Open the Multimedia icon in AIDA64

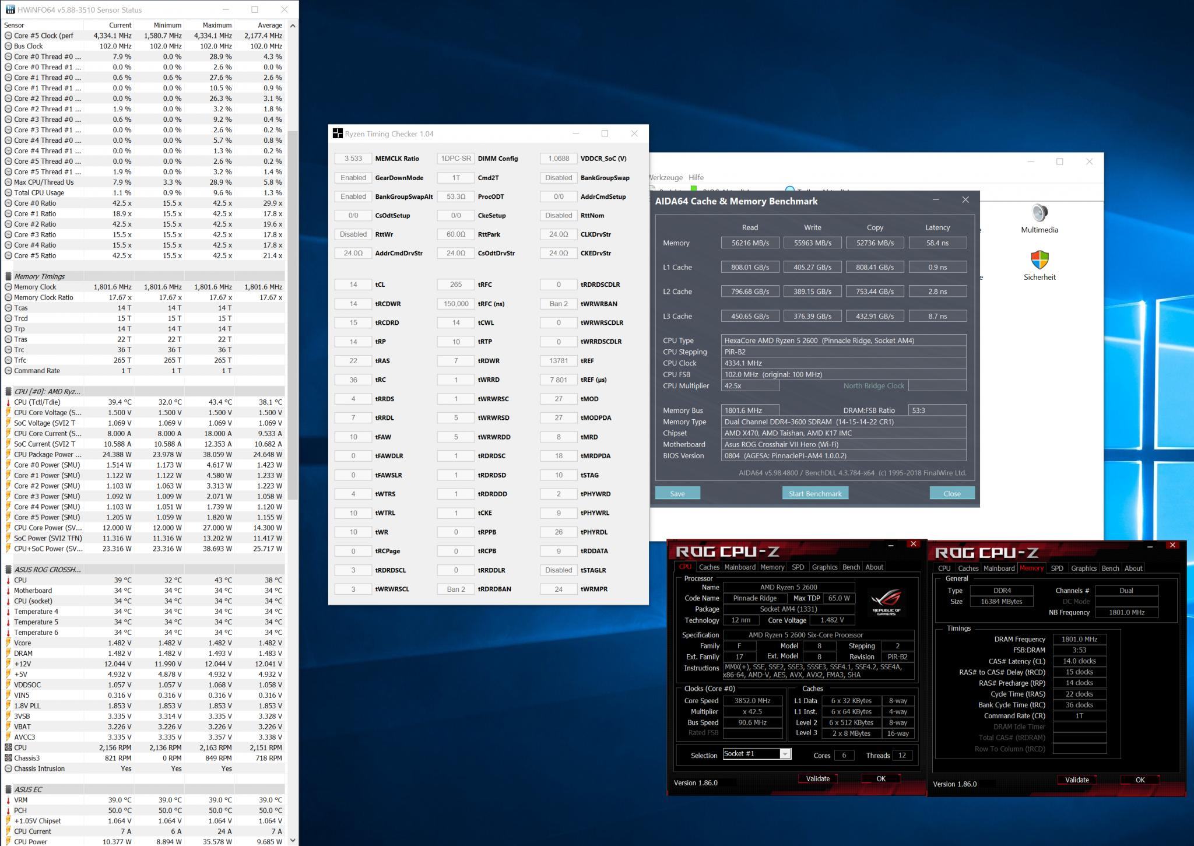pyautogui.click(x=1040, y=213)
